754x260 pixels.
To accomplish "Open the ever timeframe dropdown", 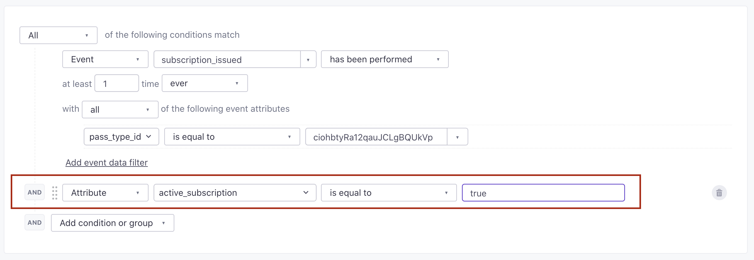I will (x=205, y=83).
